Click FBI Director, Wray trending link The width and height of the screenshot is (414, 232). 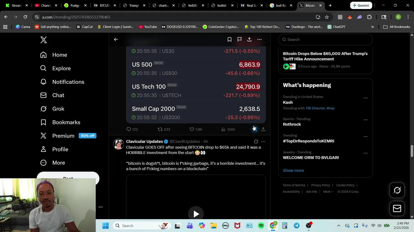[320, 108]
